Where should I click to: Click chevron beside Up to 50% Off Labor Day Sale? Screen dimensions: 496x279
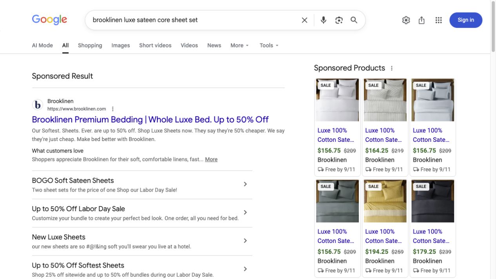(245, 212)
